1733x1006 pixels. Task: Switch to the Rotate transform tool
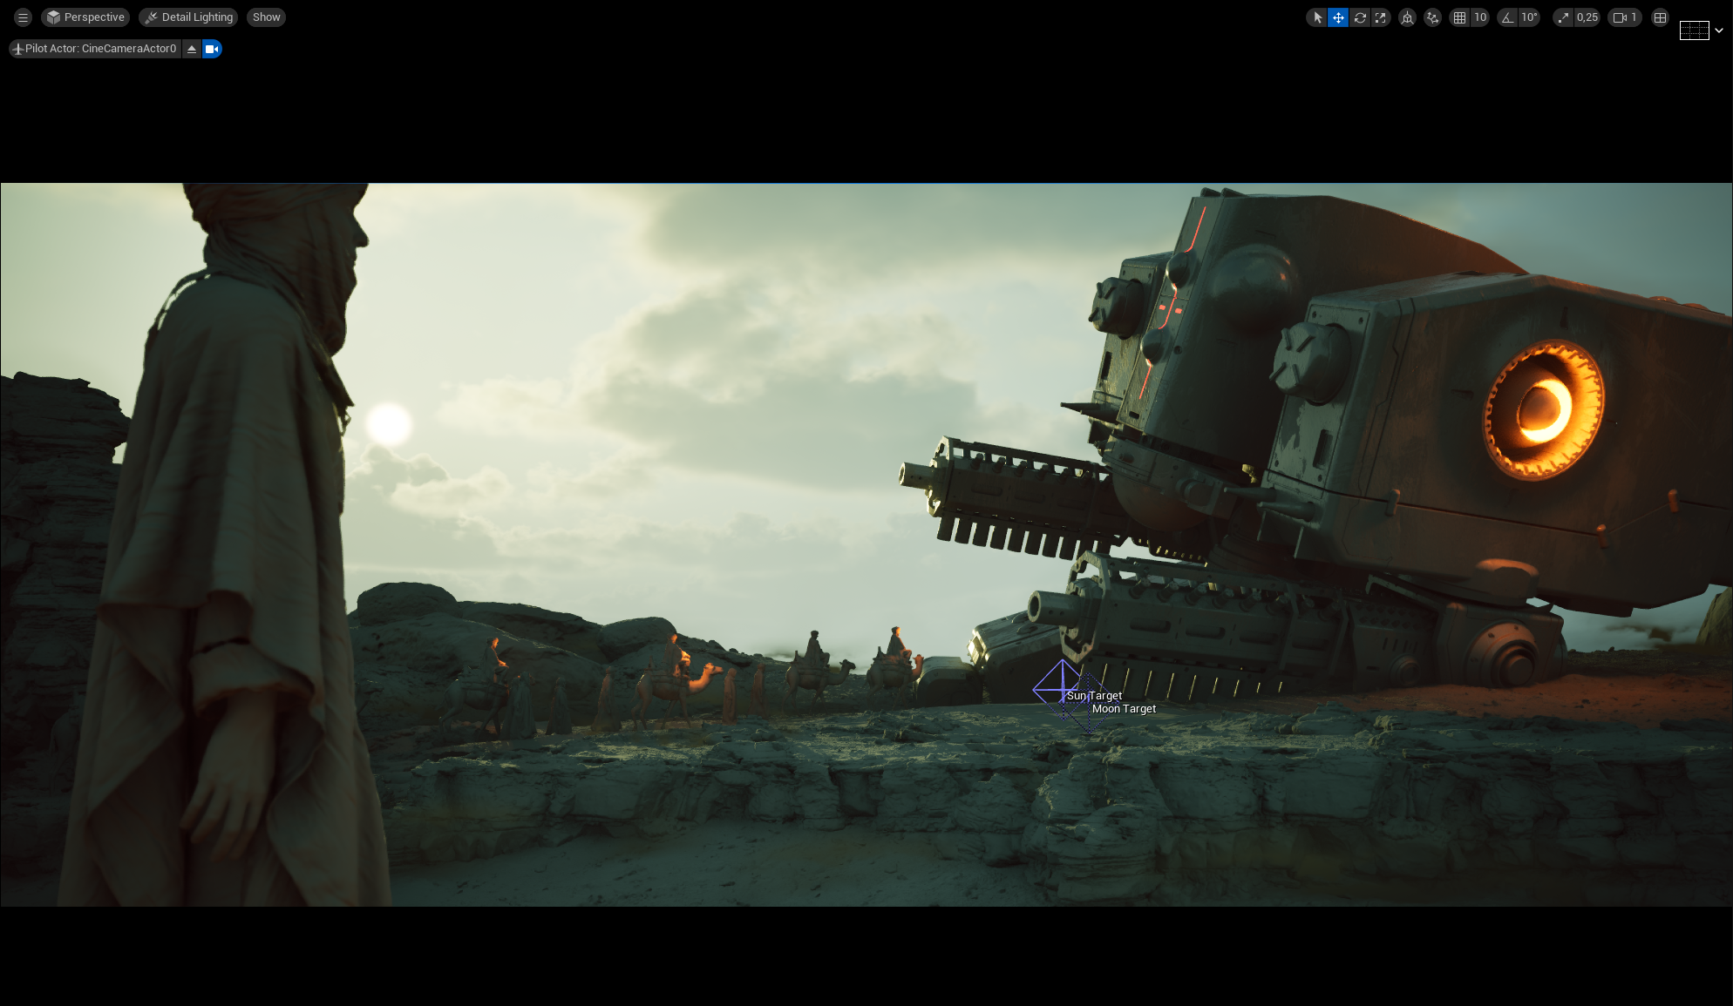1360,17
